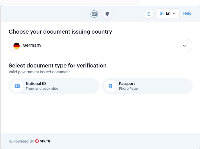
Task: Click the Shufti logo in footer
Action: (x=43, y=141)
